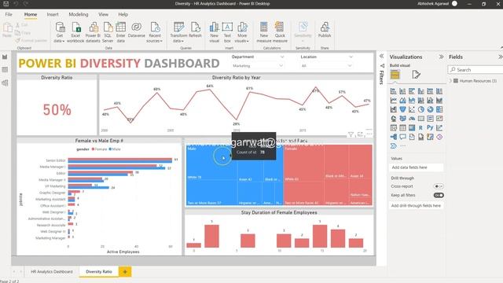Open Power BI datasets

[x=93, y=32]
